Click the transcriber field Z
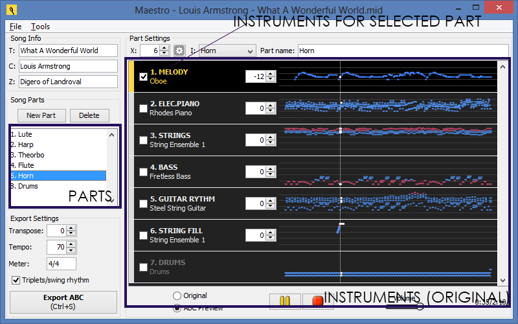 pyautogui.click(x=68, y=82)
